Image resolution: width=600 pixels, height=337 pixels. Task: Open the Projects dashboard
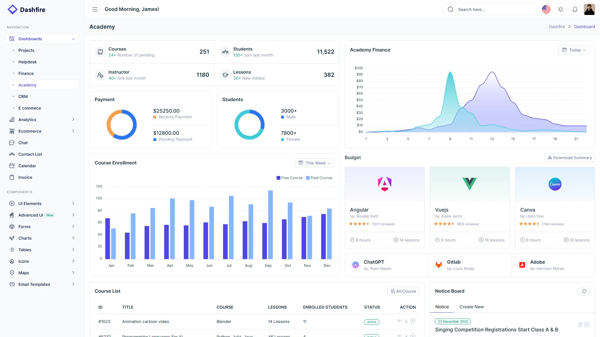coord(44,50)
